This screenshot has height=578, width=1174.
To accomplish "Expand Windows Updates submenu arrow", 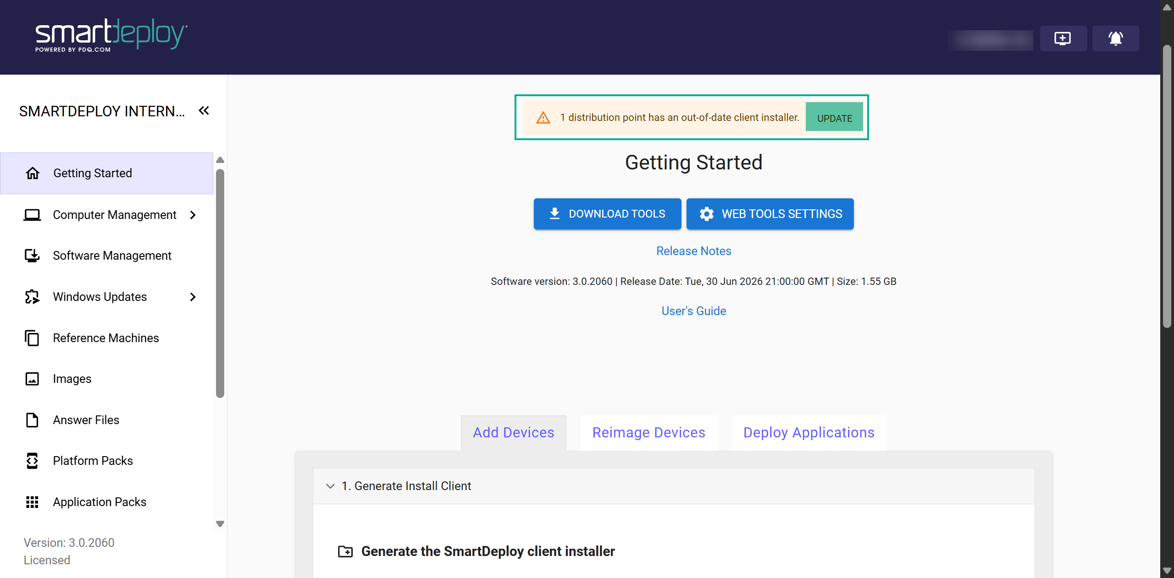I will pyautogui.click(x=193, y=297).
